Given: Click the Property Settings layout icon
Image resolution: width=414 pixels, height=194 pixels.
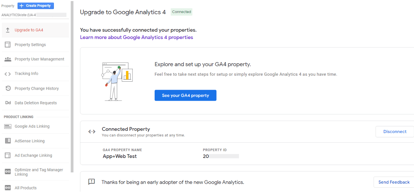Looking at the screenshot, I should point(8,45).
